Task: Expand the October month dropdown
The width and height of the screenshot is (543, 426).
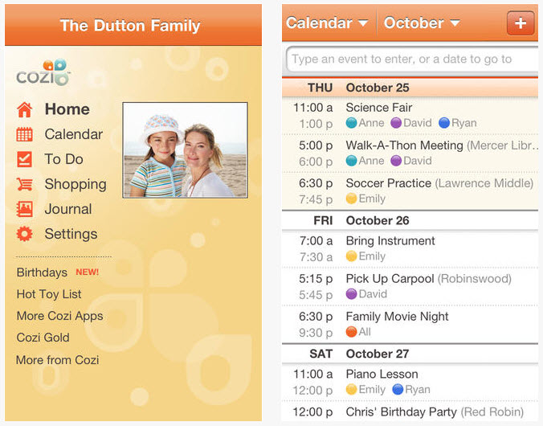Action: [422, 23]
